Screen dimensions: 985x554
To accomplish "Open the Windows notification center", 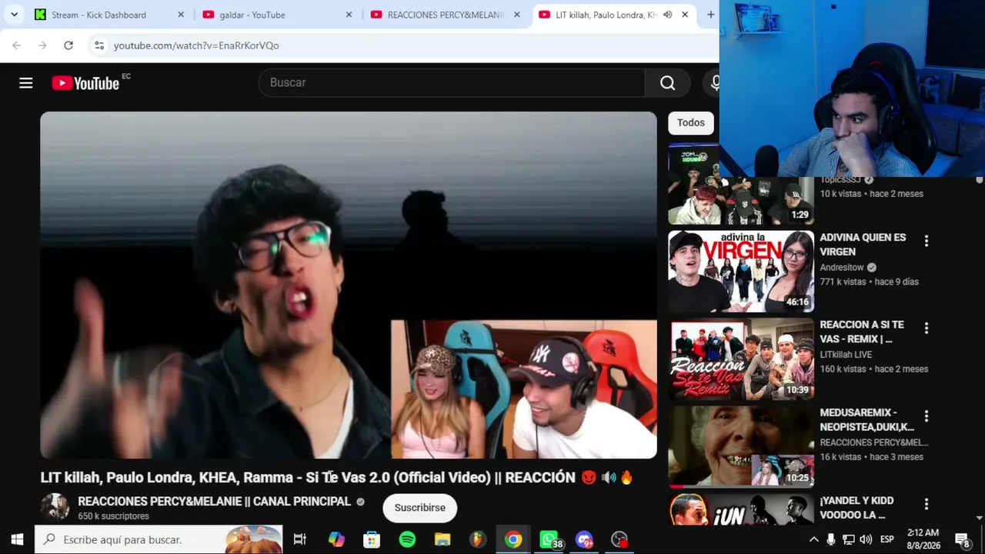I will click(x=962, y=539).
